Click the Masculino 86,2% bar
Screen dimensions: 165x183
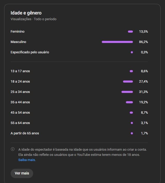point(117,42)
